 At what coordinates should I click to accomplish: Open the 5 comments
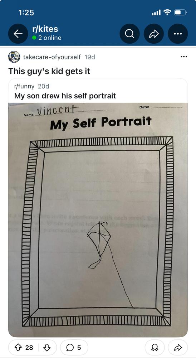[74, 348]
